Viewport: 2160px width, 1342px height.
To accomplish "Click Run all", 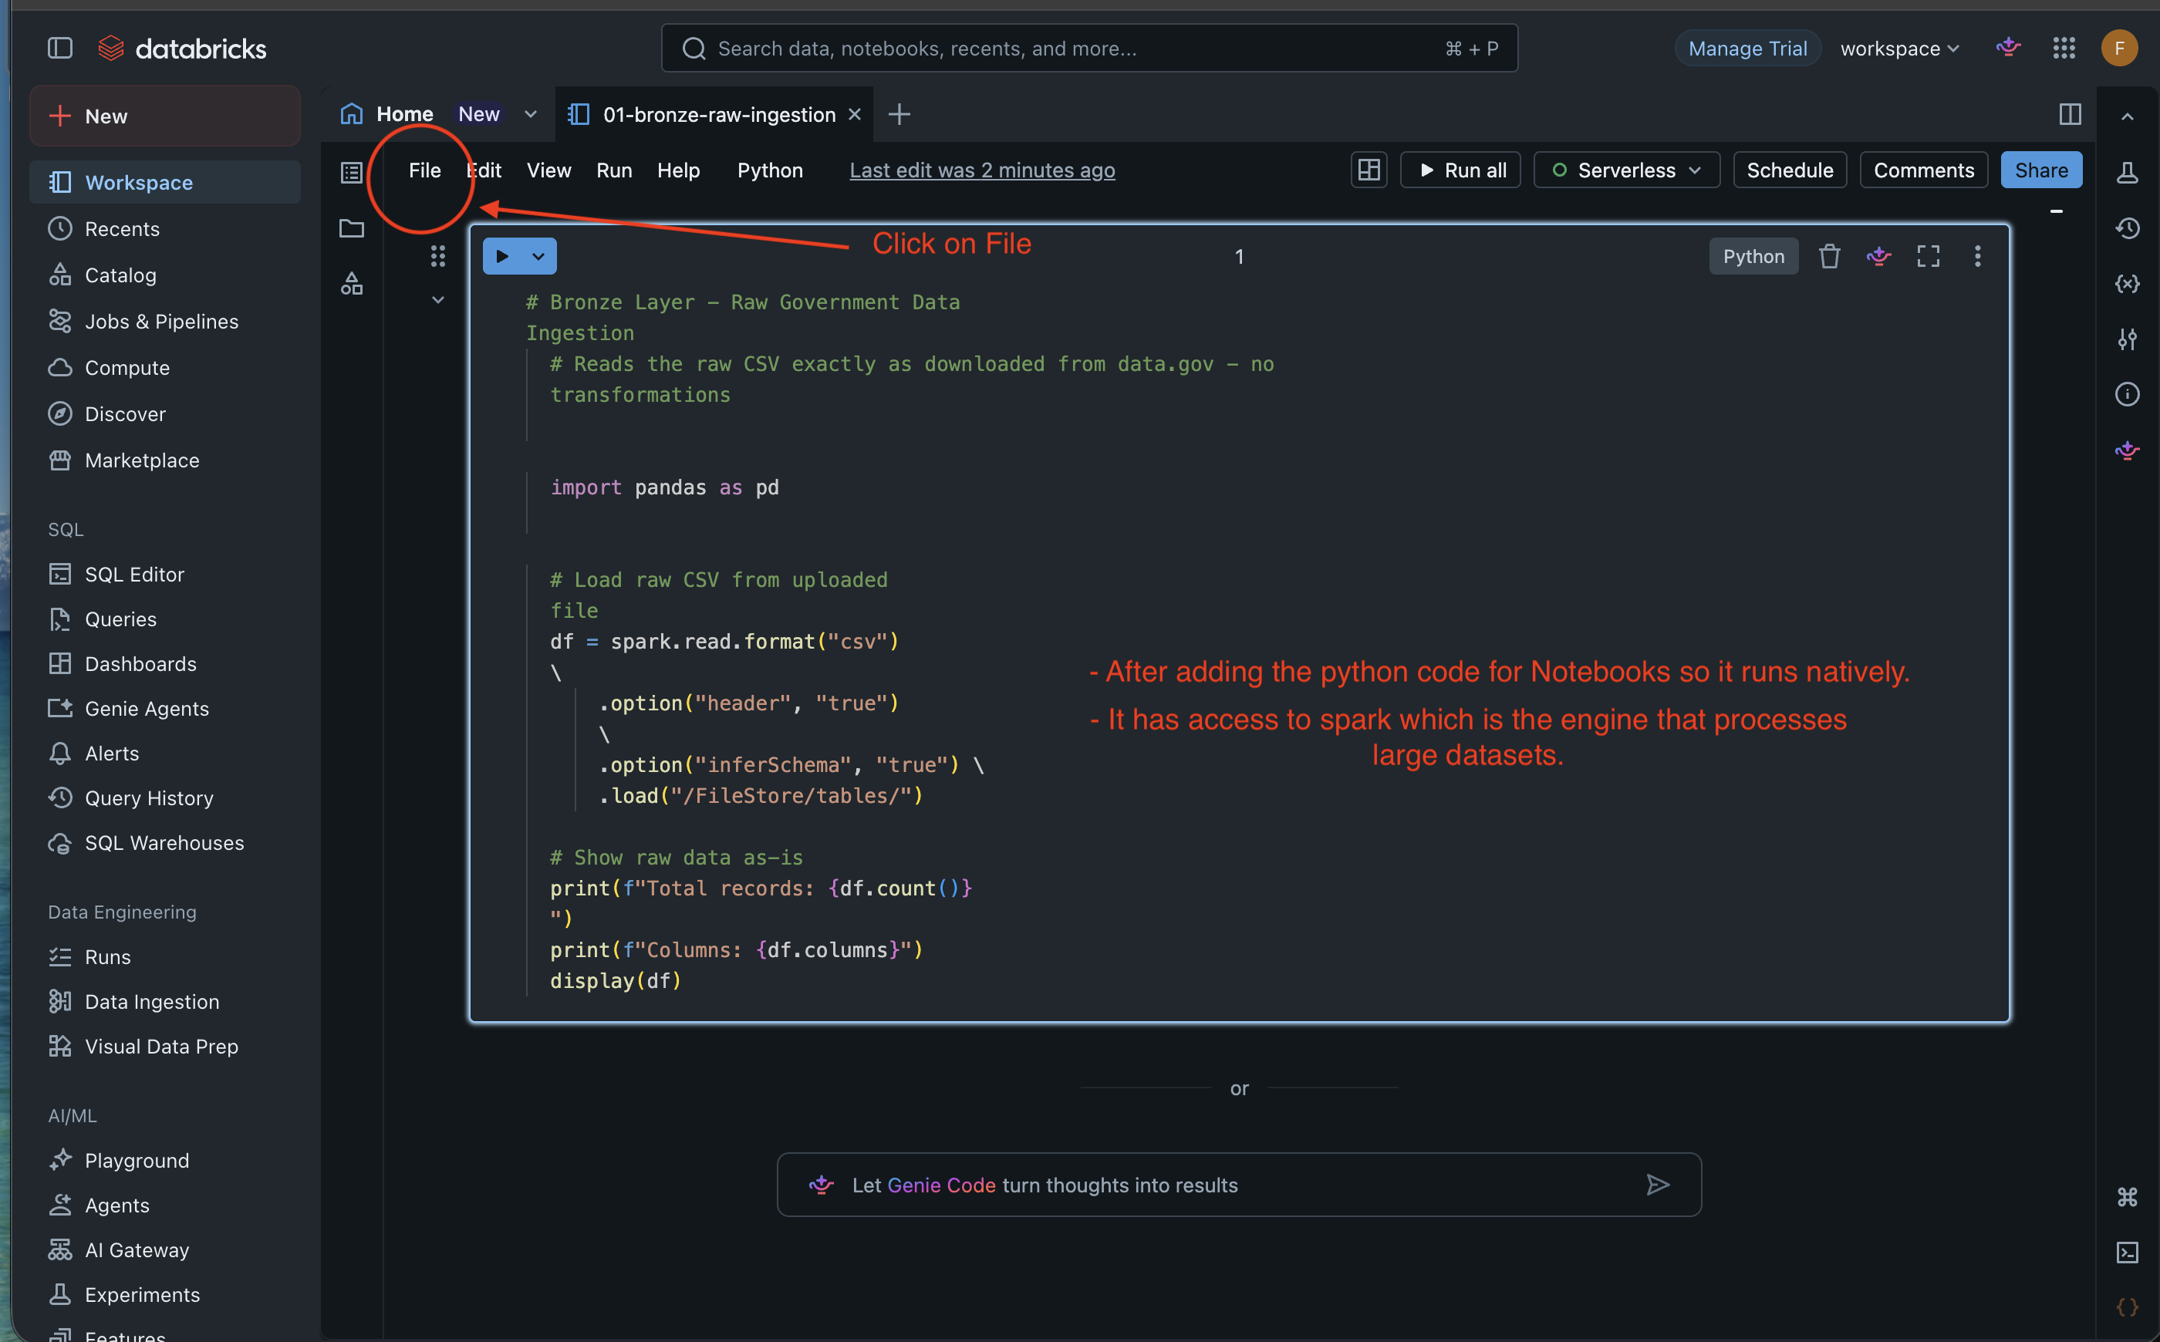I will [1460, 170].
